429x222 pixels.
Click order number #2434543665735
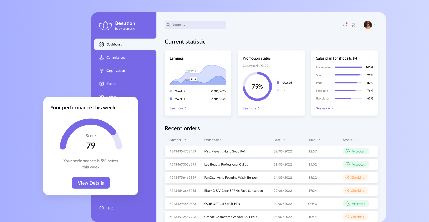183,191
